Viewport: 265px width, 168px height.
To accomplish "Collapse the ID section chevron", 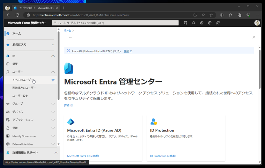I will pos(53,56).
